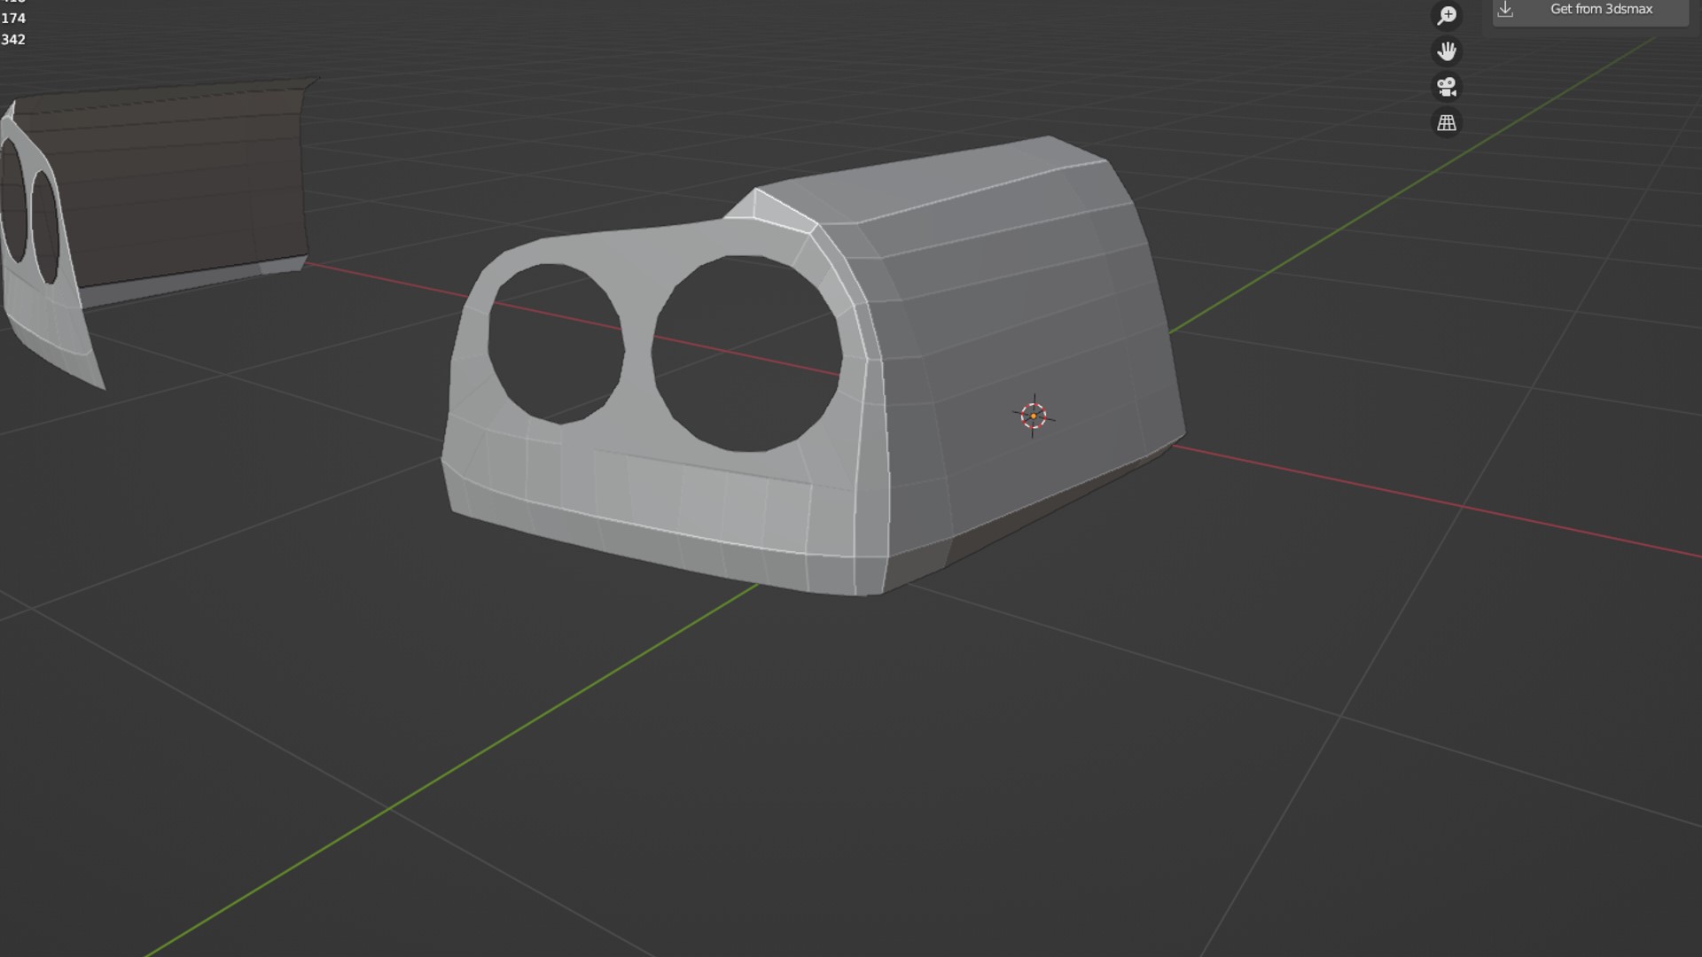Image resolution: width=1702 pixels, height=957 pixels.
Task: Click inside the smaller left circular hole
Action: pyautogui.click(x=556, y=344)
